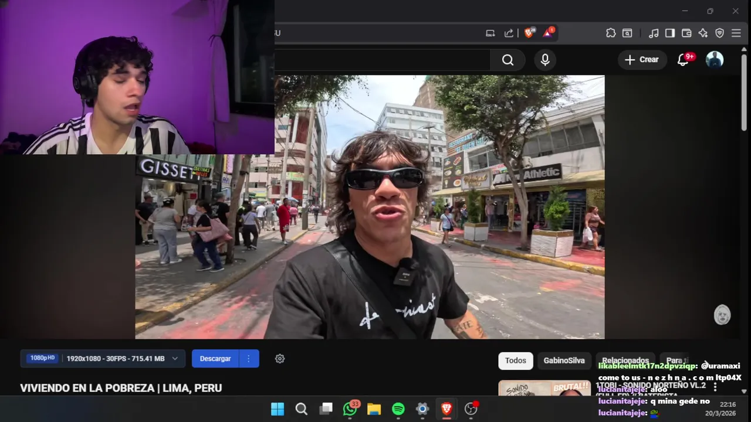Click the page scrollbar down arrow
Screen dimensions: 751x422
[x=744, y=391]
